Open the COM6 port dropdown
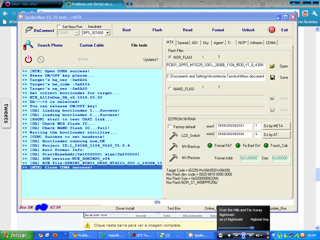320x240 pixels. 77,32
